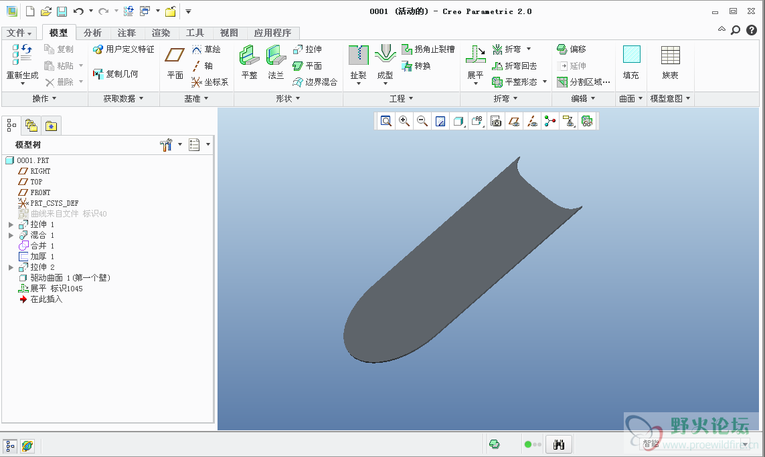Screen dimensions: 765x457
Task: Click the Repaint icon in graphics toolbar
Action: tap(440, 122)
